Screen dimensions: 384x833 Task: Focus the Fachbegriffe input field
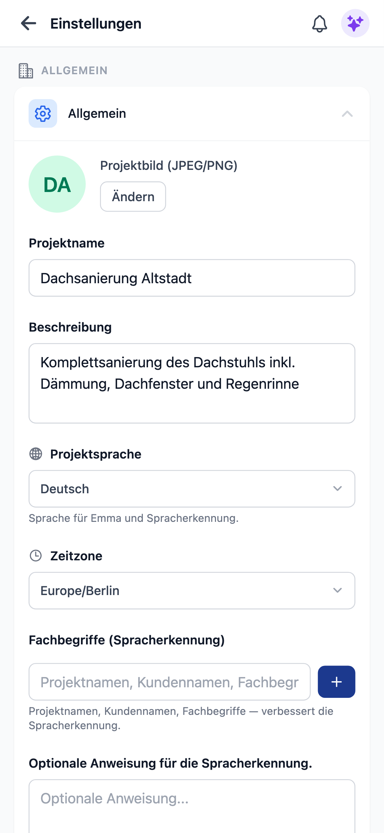click(x=169, y=682)
